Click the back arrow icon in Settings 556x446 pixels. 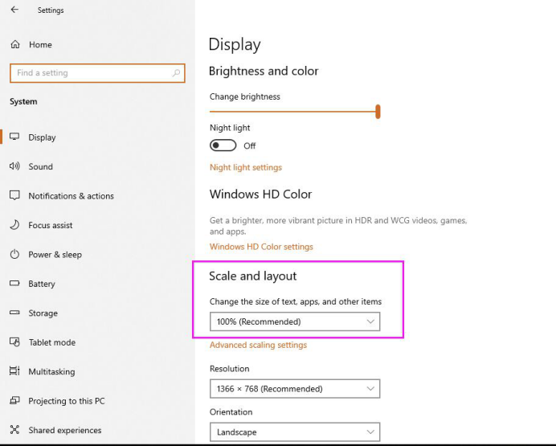pos(14,10)
